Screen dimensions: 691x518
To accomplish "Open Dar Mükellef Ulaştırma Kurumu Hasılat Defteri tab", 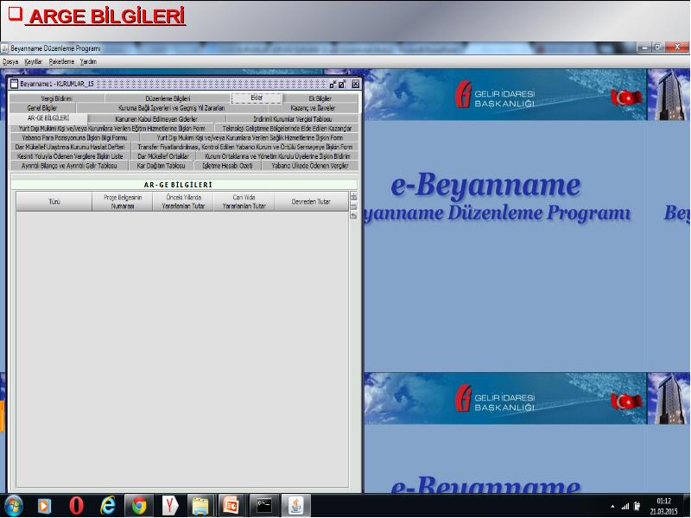I will click(x=70, y=147).
